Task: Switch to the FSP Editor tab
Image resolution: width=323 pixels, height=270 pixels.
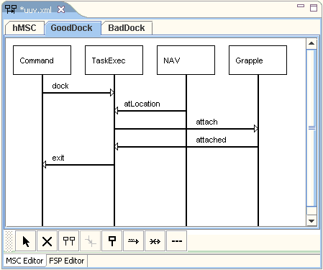Action: 67,261
